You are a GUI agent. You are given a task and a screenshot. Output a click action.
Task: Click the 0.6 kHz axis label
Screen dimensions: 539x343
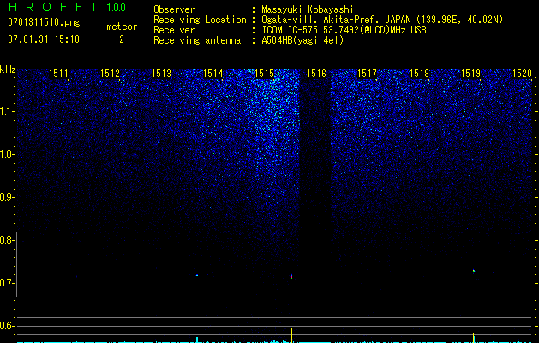(x=6, y=326)
